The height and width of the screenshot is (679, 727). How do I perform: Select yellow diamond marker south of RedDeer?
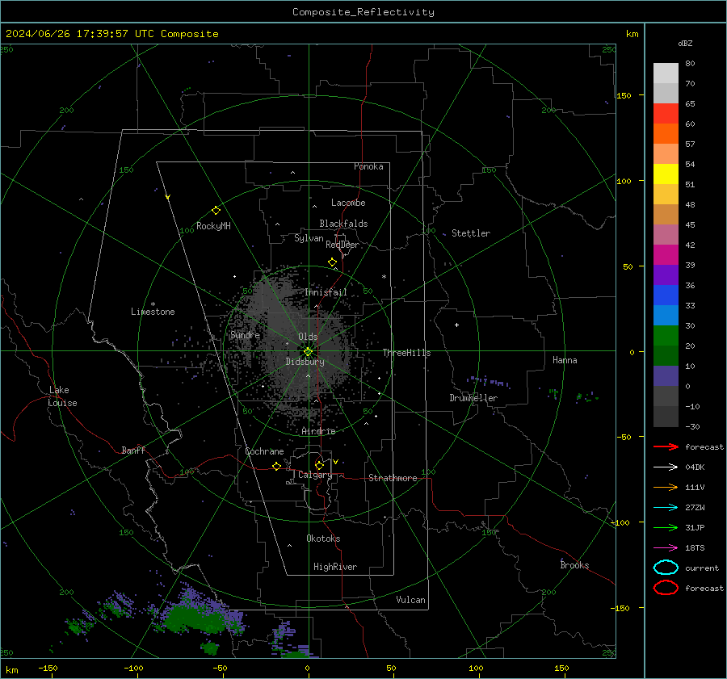(x=332, y=262)
